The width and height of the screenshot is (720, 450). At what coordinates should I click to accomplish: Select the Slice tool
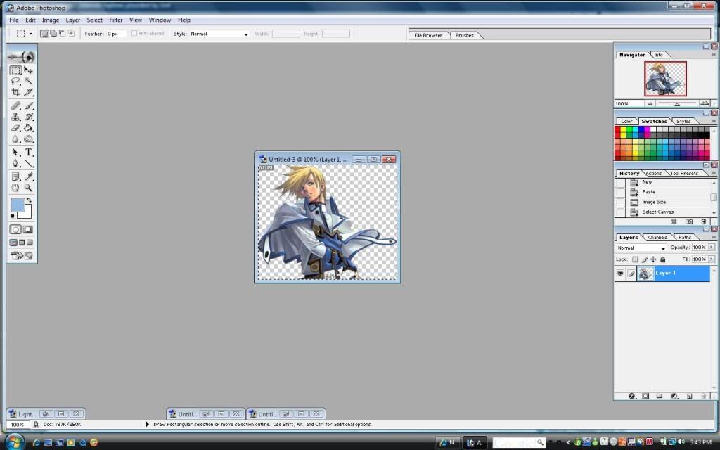point(28,92)
